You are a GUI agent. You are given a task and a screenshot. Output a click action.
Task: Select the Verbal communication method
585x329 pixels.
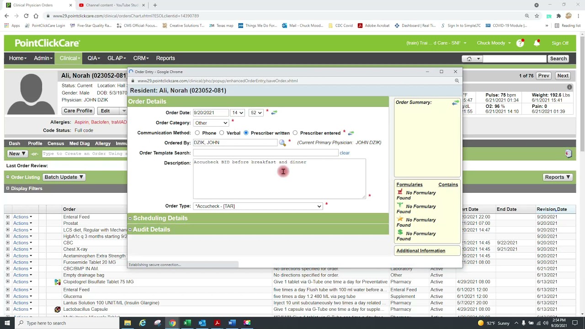point(222,133)
